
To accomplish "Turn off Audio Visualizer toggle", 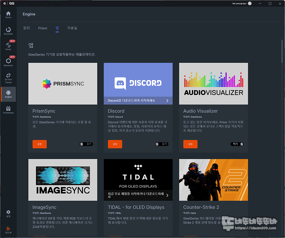I will coord(237,144).
